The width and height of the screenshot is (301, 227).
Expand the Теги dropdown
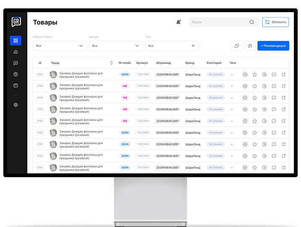[x=172, y=46]
